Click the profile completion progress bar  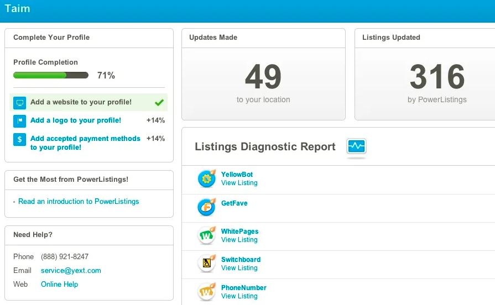click(x=51, y=75)
